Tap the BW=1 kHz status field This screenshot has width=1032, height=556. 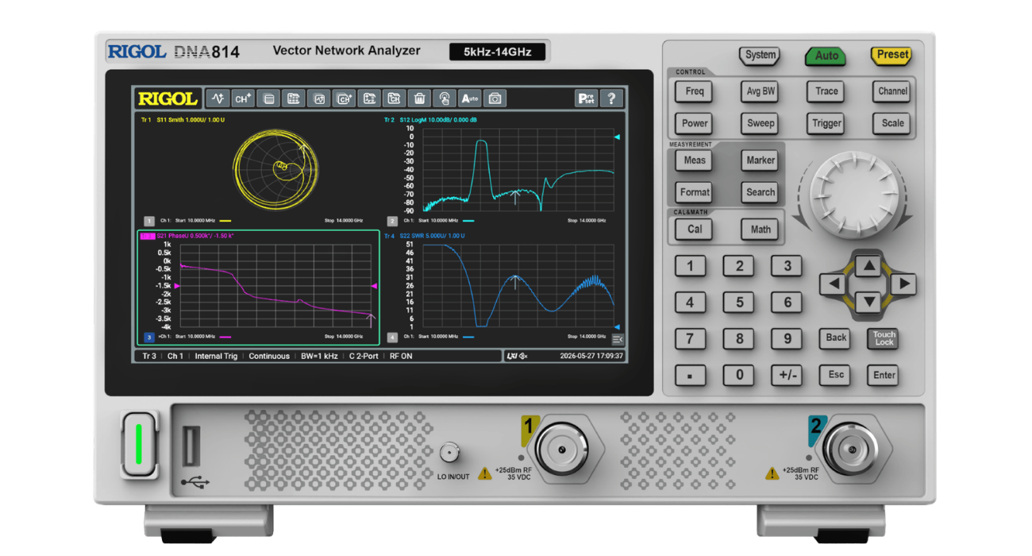319,356
